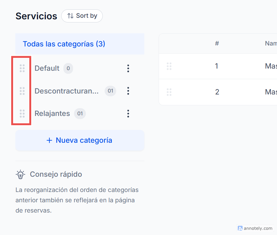
Task: Select Todas las categorías (3)
Action: pyautogui.click(x=64, y=44)
